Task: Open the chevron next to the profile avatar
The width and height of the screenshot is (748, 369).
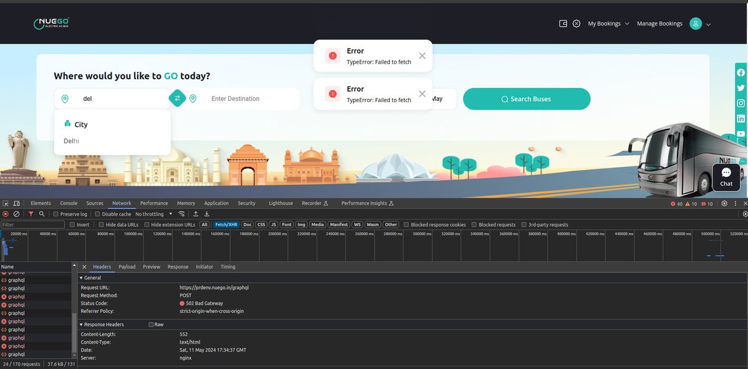Action: coord(708,24)
